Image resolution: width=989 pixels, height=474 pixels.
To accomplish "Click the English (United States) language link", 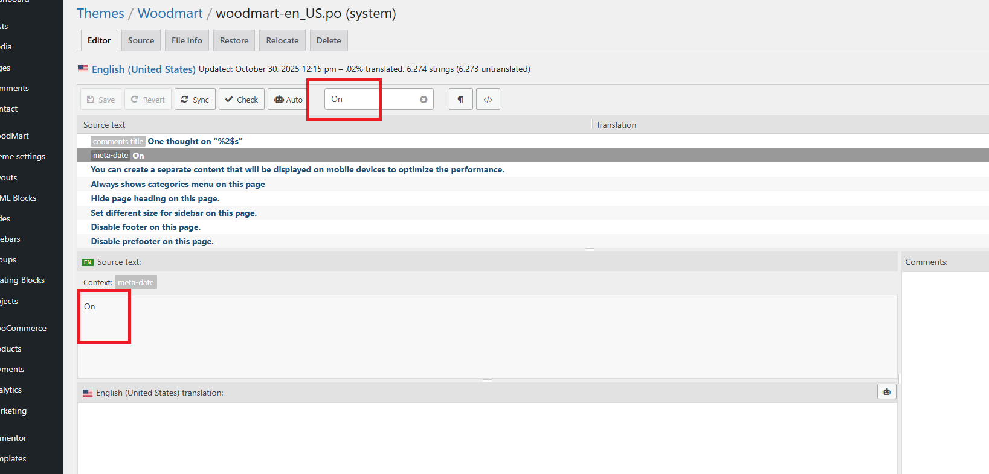I will (144, 69).
